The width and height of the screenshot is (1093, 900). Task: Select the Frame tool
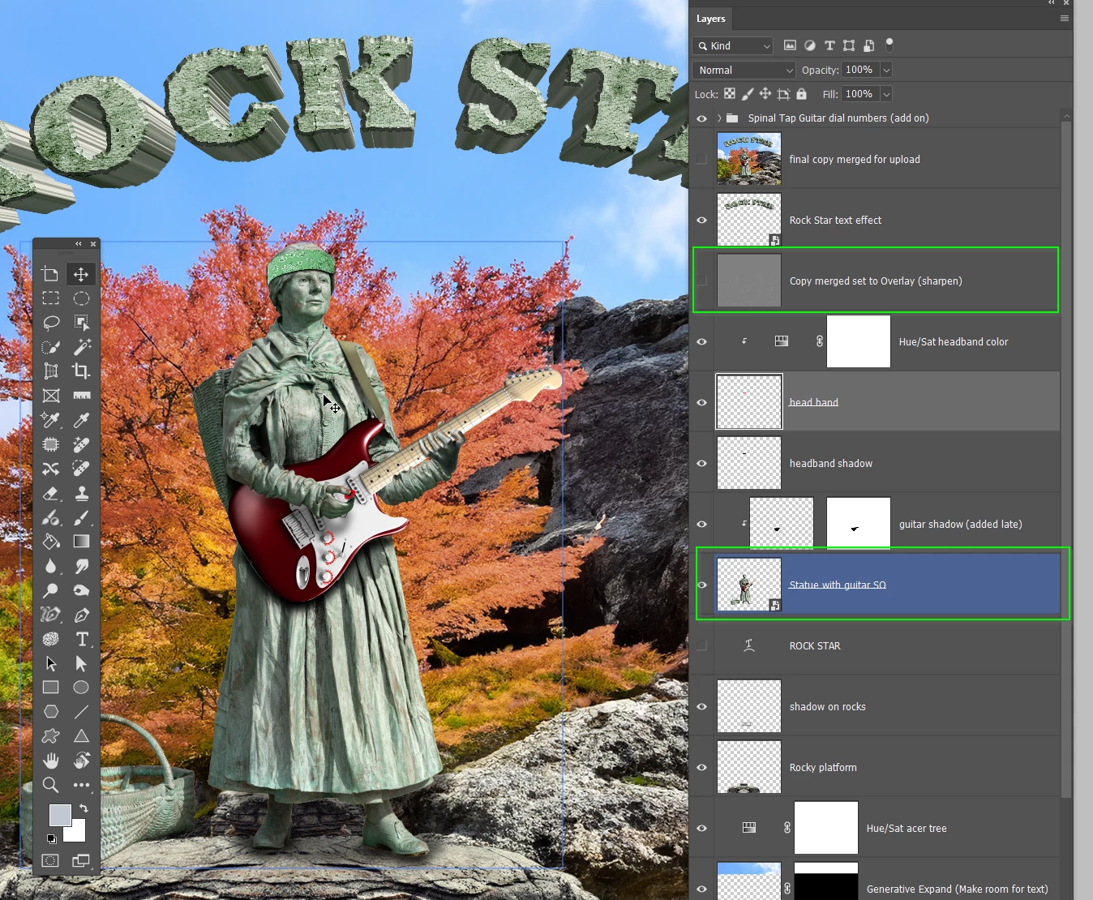pyautogui.click(x=50, y=396)
